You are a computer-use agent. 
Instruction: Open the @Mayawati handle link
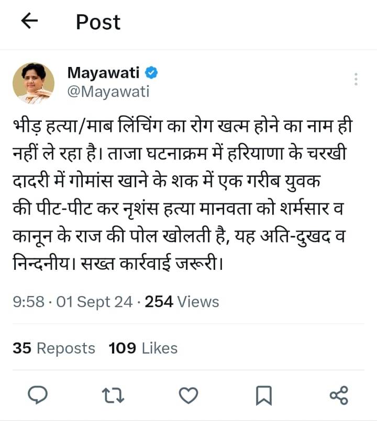(108, 92)
